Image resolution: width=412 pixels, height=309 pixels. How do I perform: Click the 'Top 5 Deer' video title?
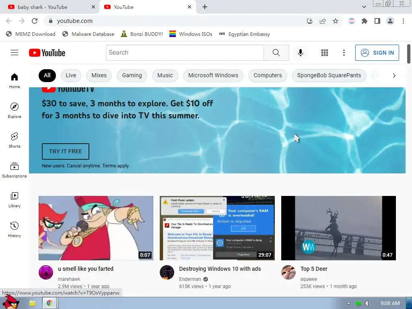[x=314, y=269]
